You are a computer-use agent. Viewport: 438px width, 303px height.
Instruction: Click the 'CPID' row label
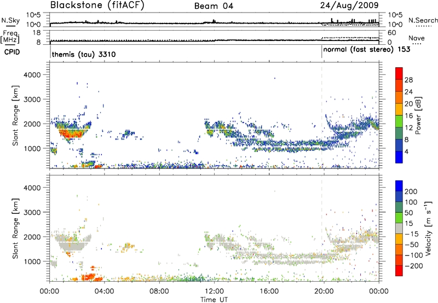pos(12,52)
